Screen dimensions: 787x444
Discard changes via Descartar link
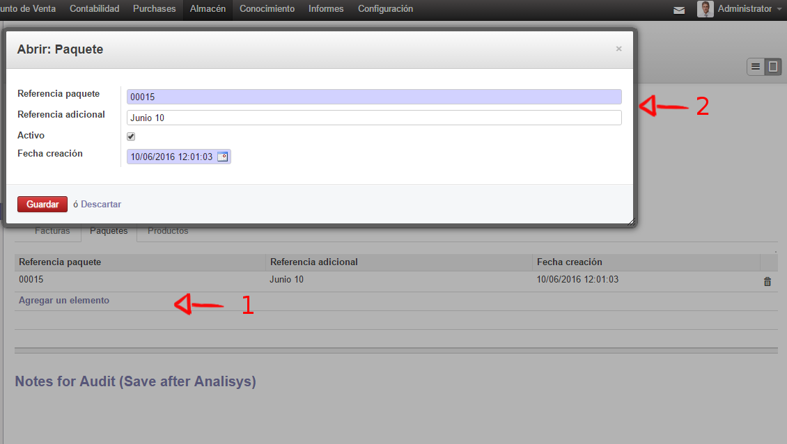tap(101, 204)
